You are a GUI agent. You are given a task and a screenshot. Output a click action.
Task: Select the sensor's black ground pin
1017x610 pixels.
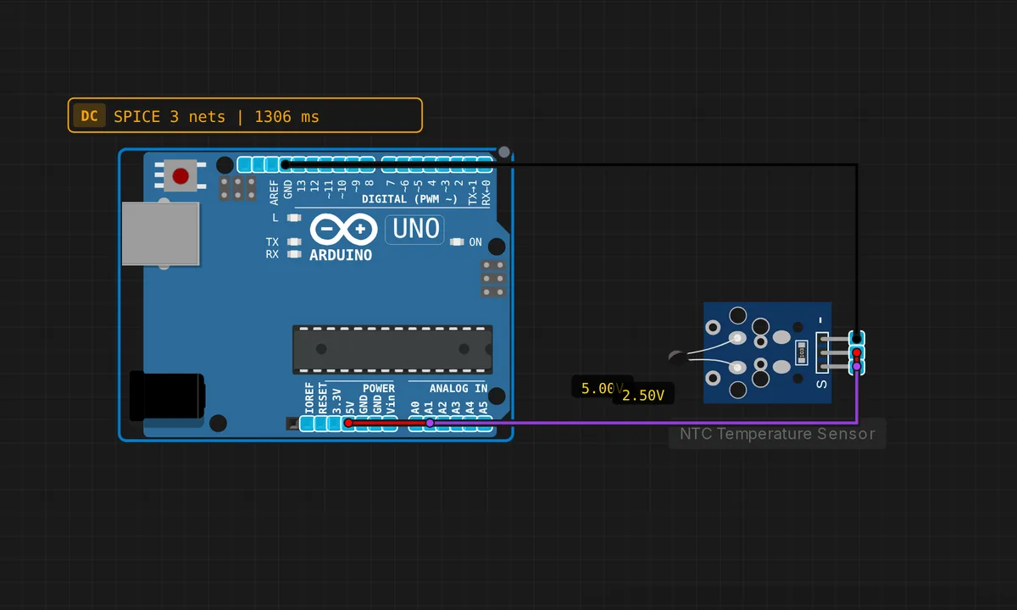coord(857,338)
